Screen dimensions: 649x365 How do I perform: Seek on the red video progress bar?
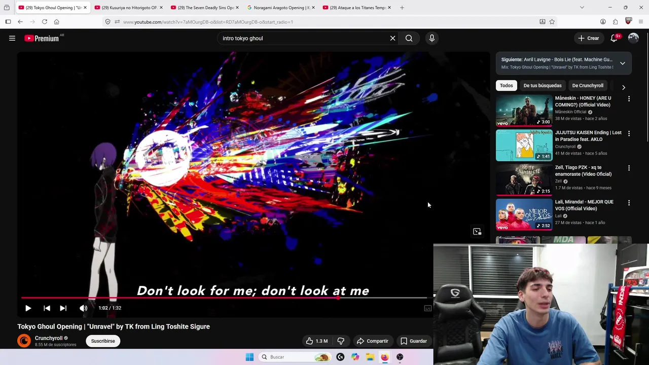click(x=224, y=298)
